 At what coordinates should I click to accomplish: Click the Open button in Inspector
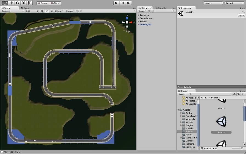click(x=241, y=15)
